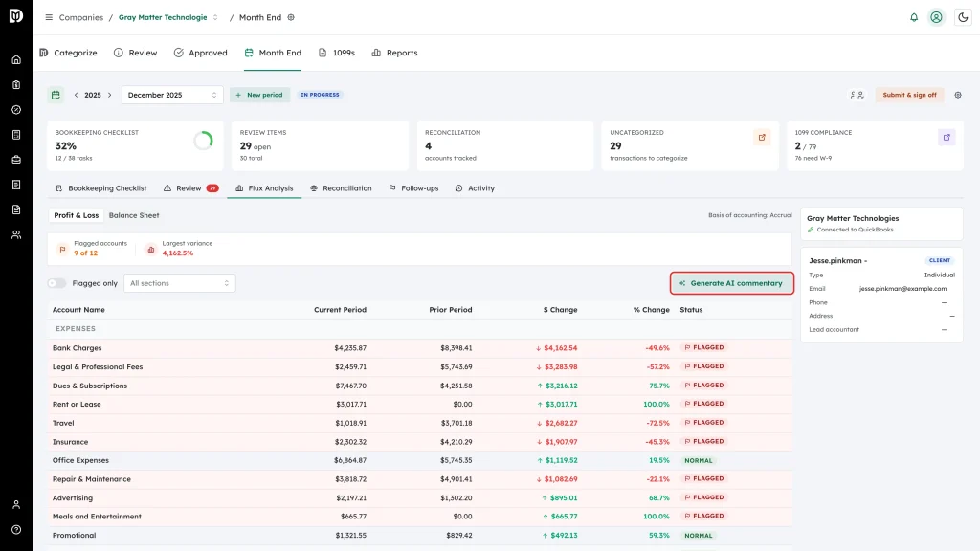The image size is (980, 551).
Task: Click the Insurance account row
Action: tap(420, 442)
